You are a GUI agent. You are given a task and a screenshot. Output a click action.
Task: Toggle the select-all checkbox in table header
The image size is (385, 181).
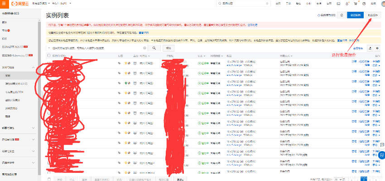[49, 56]
